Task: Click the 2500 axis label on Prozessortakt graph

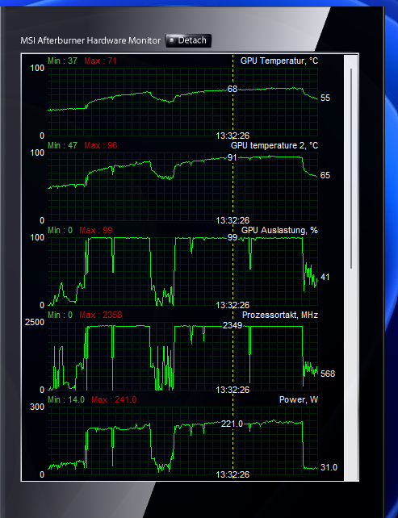Action: point(35,322)
